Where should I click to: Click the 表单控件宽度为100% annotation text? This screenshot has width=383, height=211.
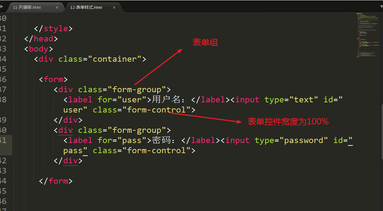coord(288,121)
